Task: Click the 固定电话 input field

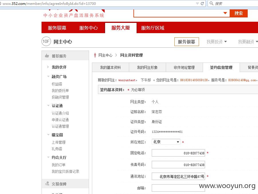Action: 178,153
